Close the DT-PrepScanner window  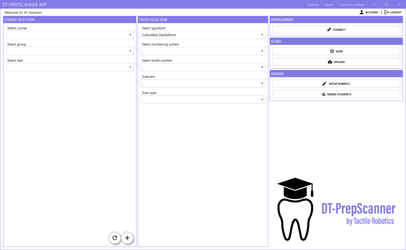[399, 4]
